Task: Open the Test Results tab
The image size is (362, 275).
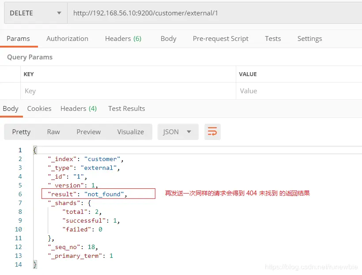Action: click(x=127, y=108)
